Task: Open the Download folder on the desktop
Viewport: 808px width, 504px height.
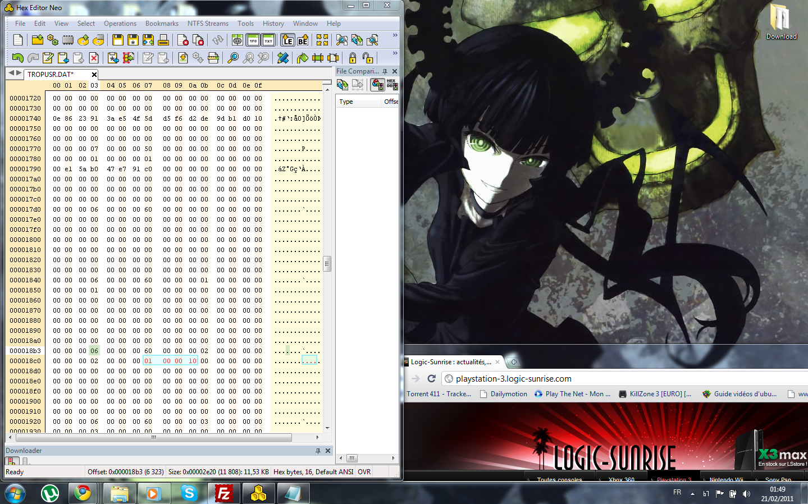Action: [x=780, y=21]
